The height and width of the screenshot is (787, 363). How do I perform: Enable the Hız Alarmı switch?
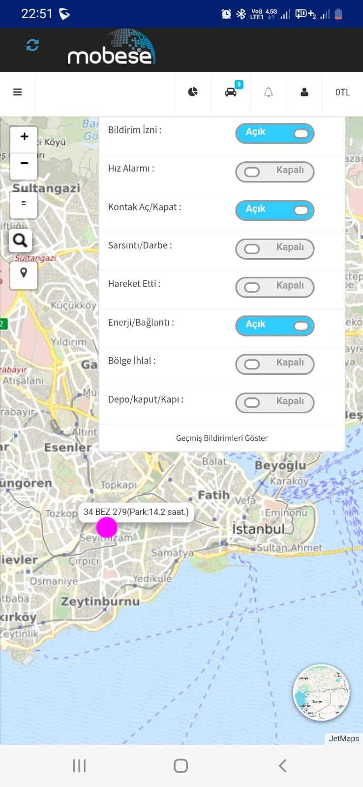tap(275, 172)
